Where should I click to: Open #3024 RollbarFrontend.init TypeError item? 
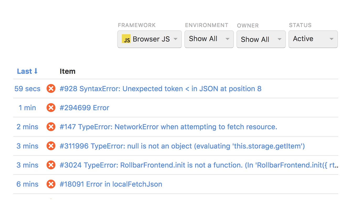click(x=199, y=165)
